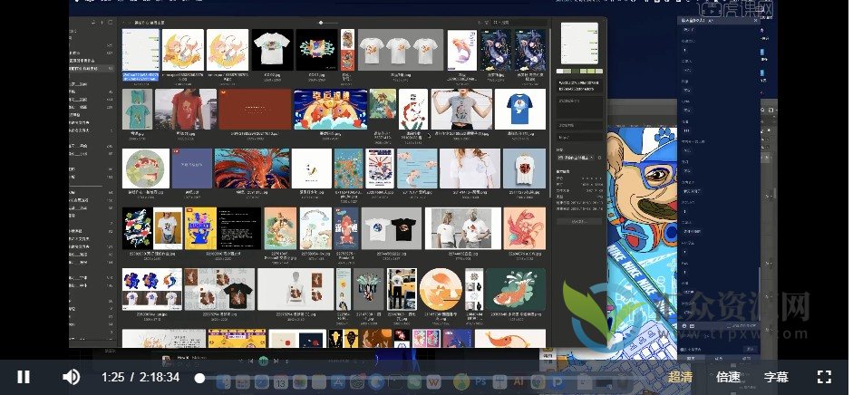Mute the video volume speaker icon
Viewport: 853px width, 395px height.
pyautogui.click(x=72, y=377)
